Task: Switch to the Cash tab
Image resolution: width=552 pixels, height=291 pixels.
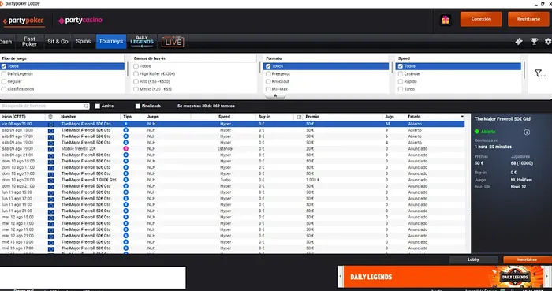Action: click(6, 42)
